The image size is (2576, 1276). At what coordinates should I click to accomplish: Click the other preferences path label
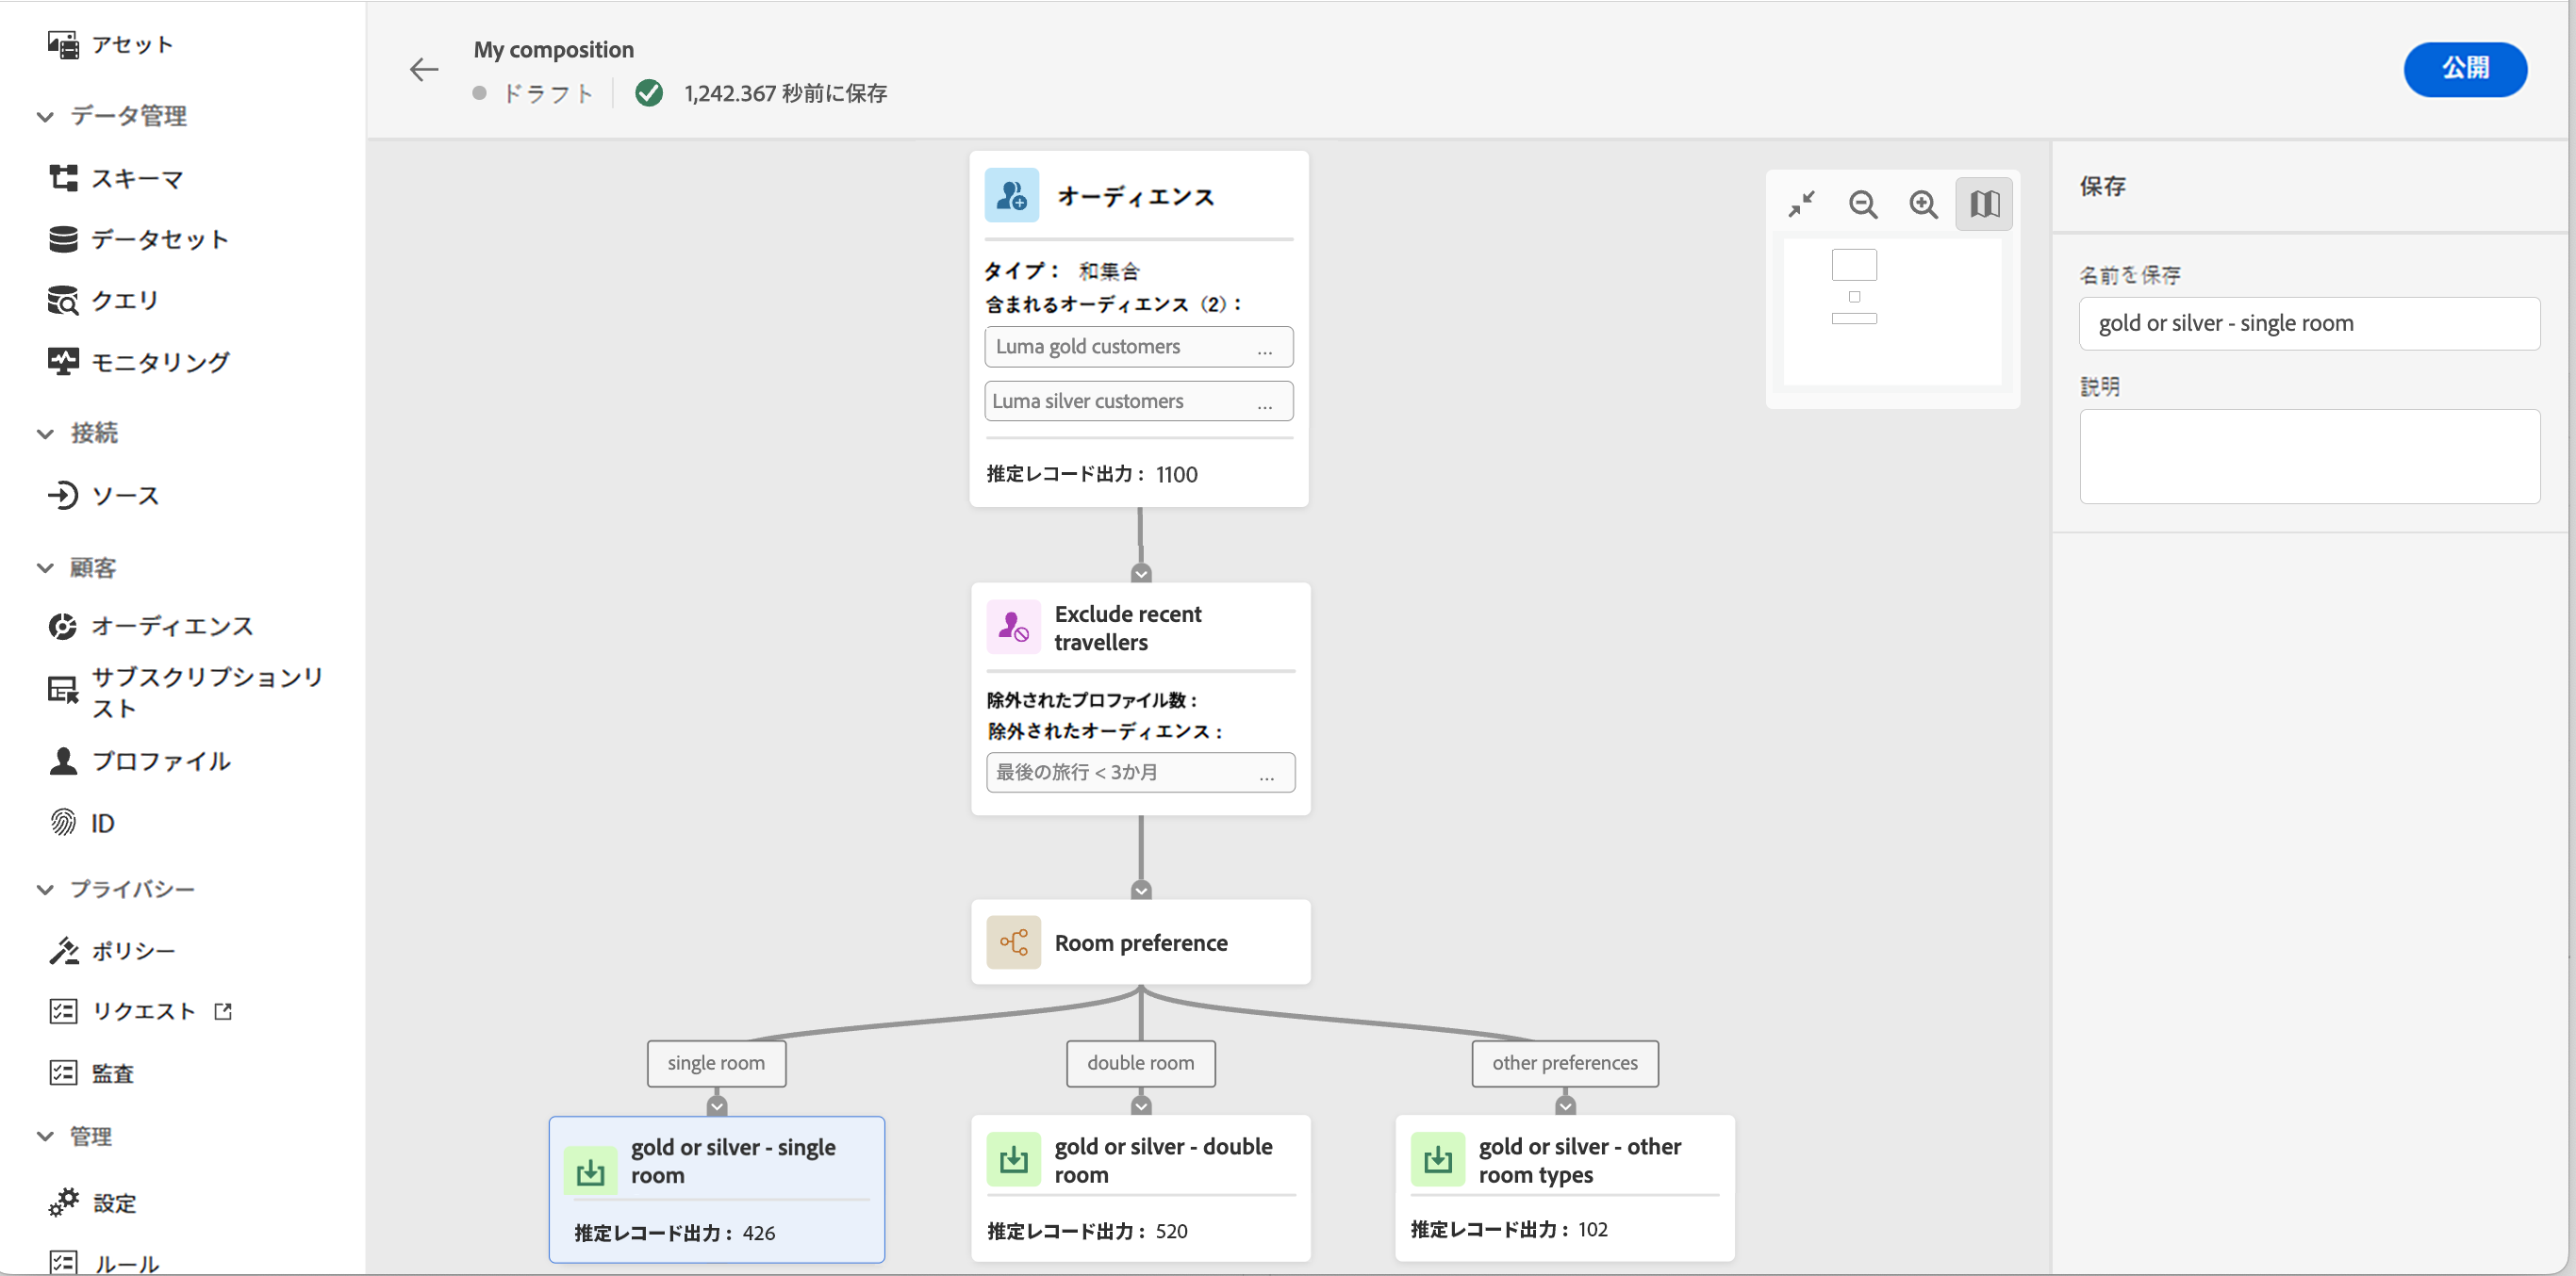1564,1063
